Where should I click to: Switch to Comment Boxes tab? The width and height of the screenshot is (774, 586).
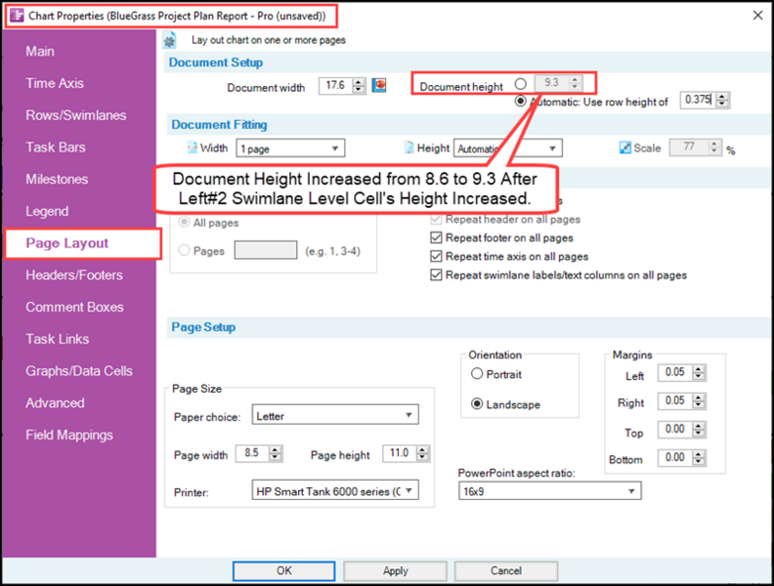coord(74,308)
